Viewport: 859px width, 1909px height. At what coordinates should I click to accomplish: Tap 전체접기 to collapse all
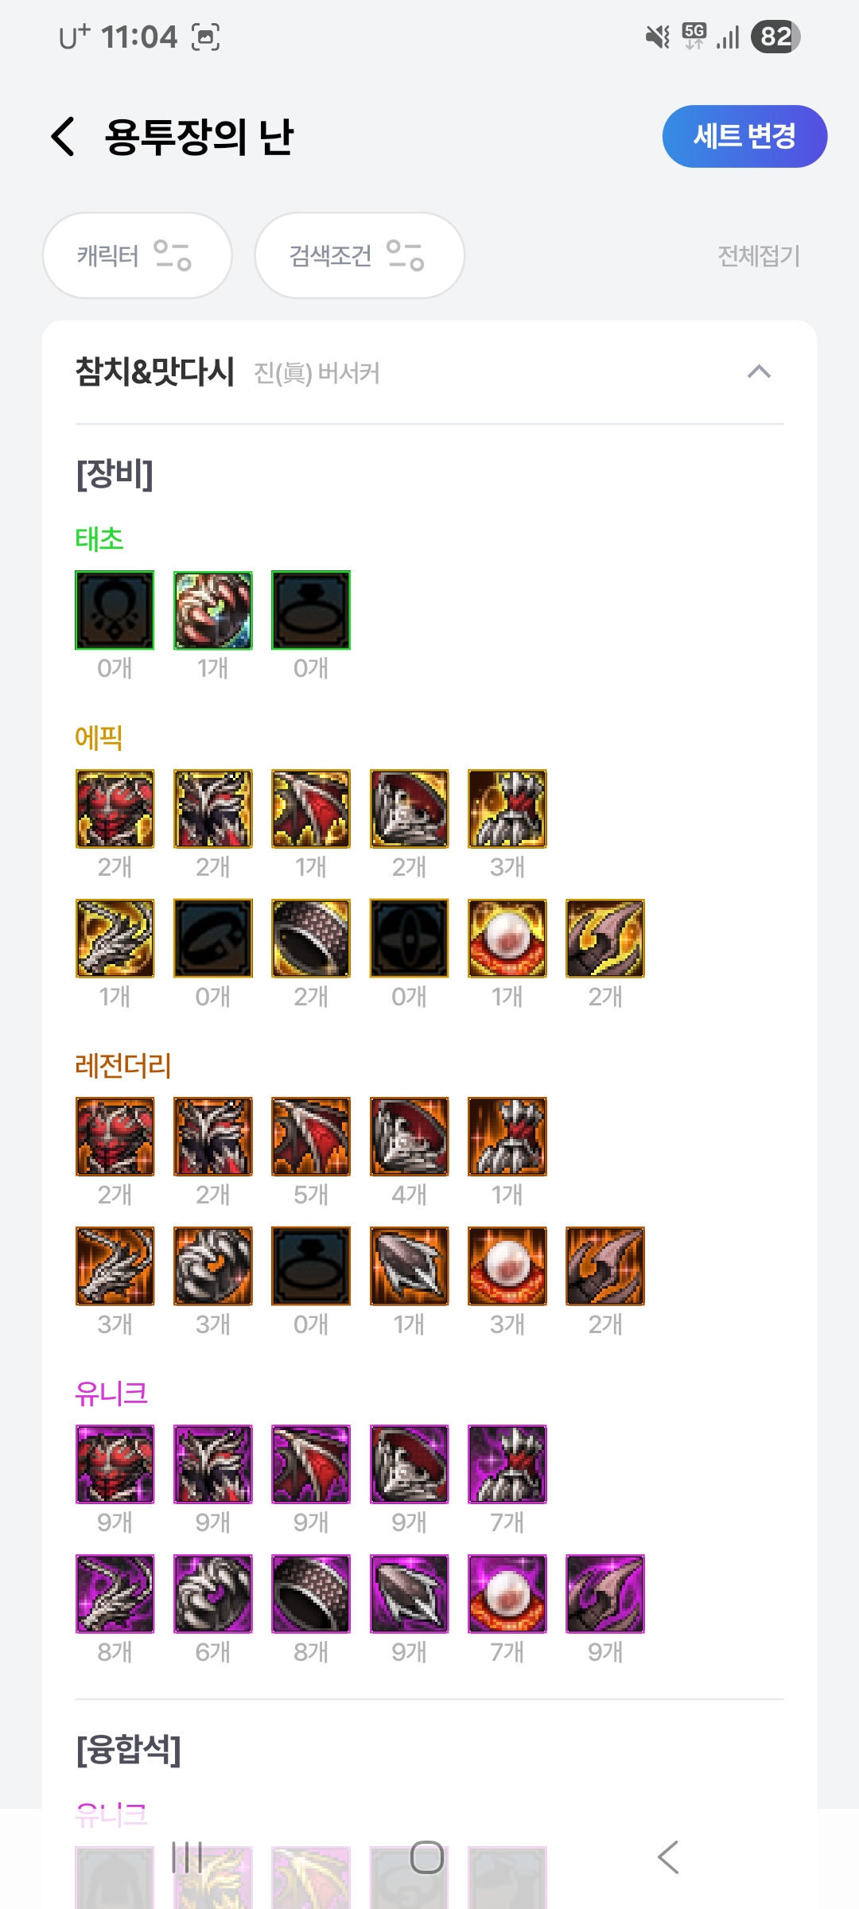pyautogui.click(x=759, y=256)
